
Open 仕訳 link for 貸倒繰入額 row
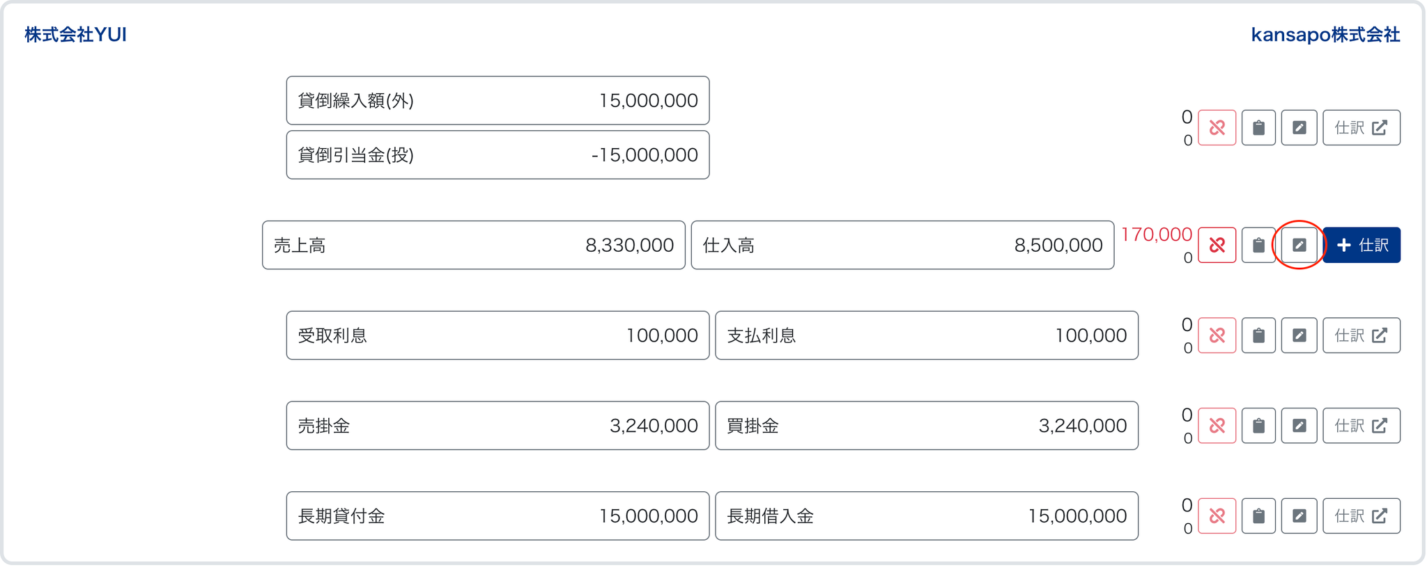pyautogui.click(x=1361, y=128)
